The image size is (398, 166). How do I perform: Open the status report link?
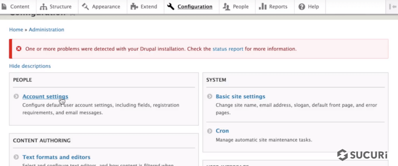click(228, 49)
